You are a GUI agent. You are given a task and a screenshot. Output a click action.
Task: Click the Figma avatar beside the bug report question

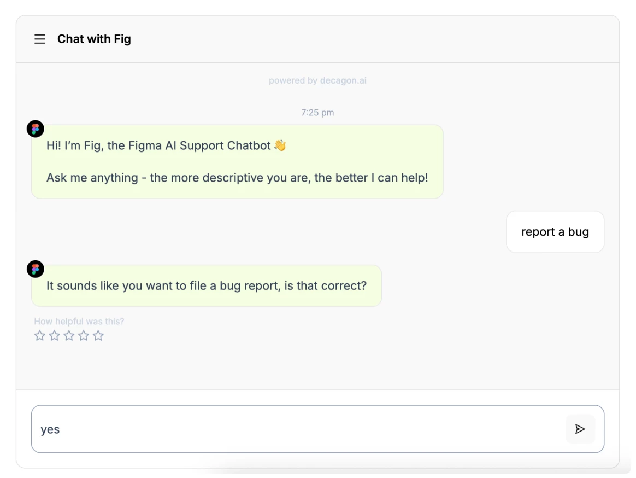click(x=36, y=269)
